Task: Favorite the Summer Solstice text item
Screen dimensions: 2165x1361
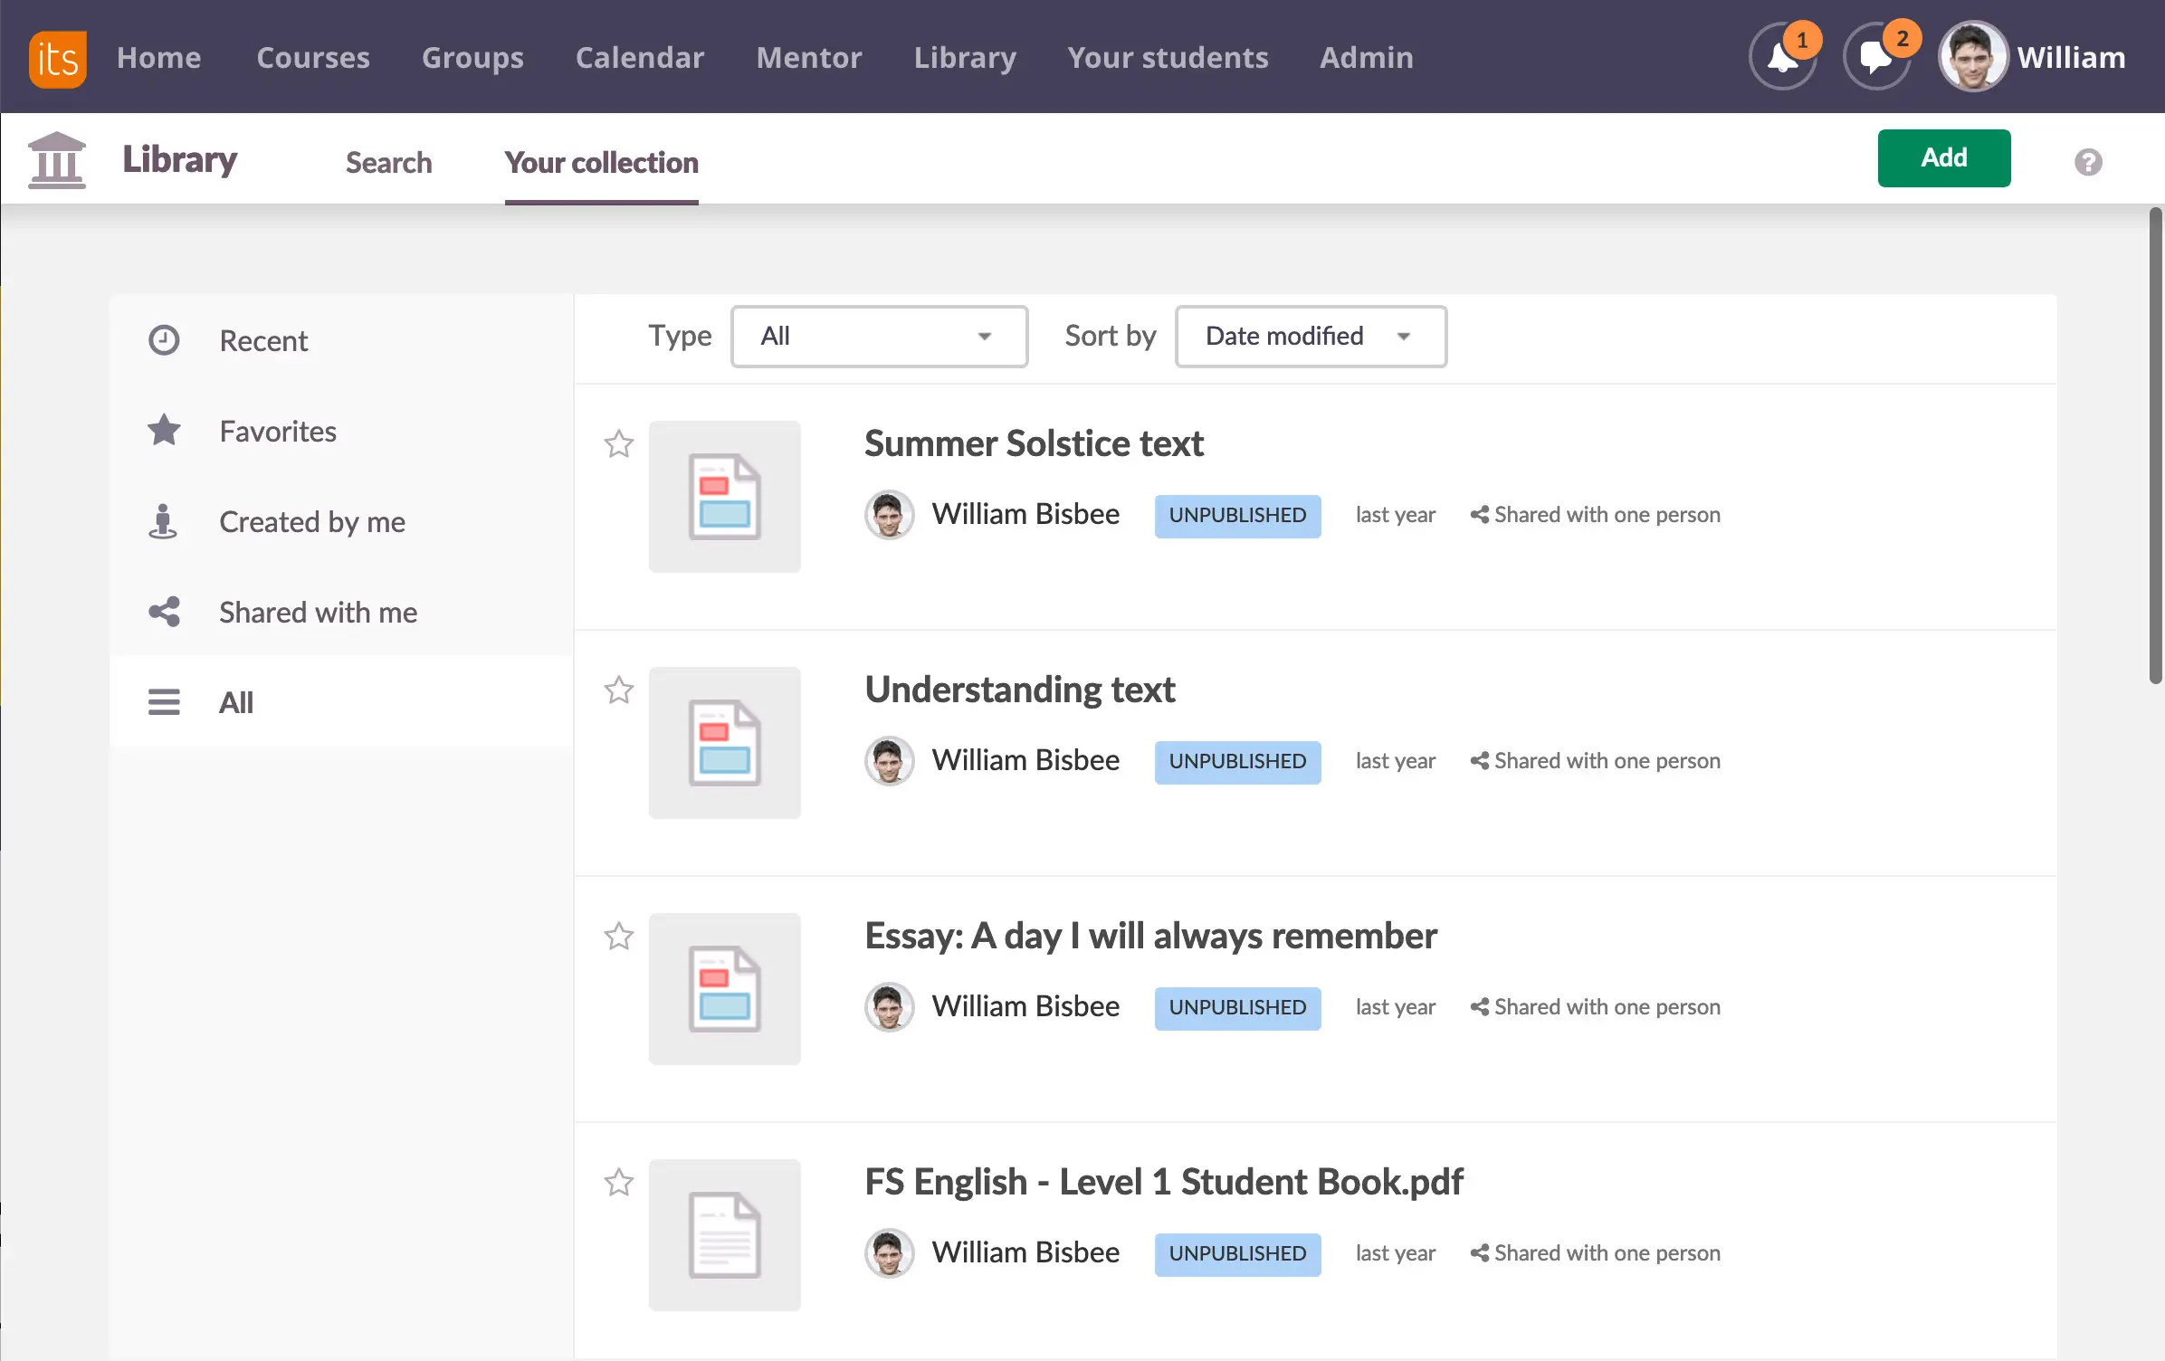Action: pyautogui.click(x=619, y=444)
